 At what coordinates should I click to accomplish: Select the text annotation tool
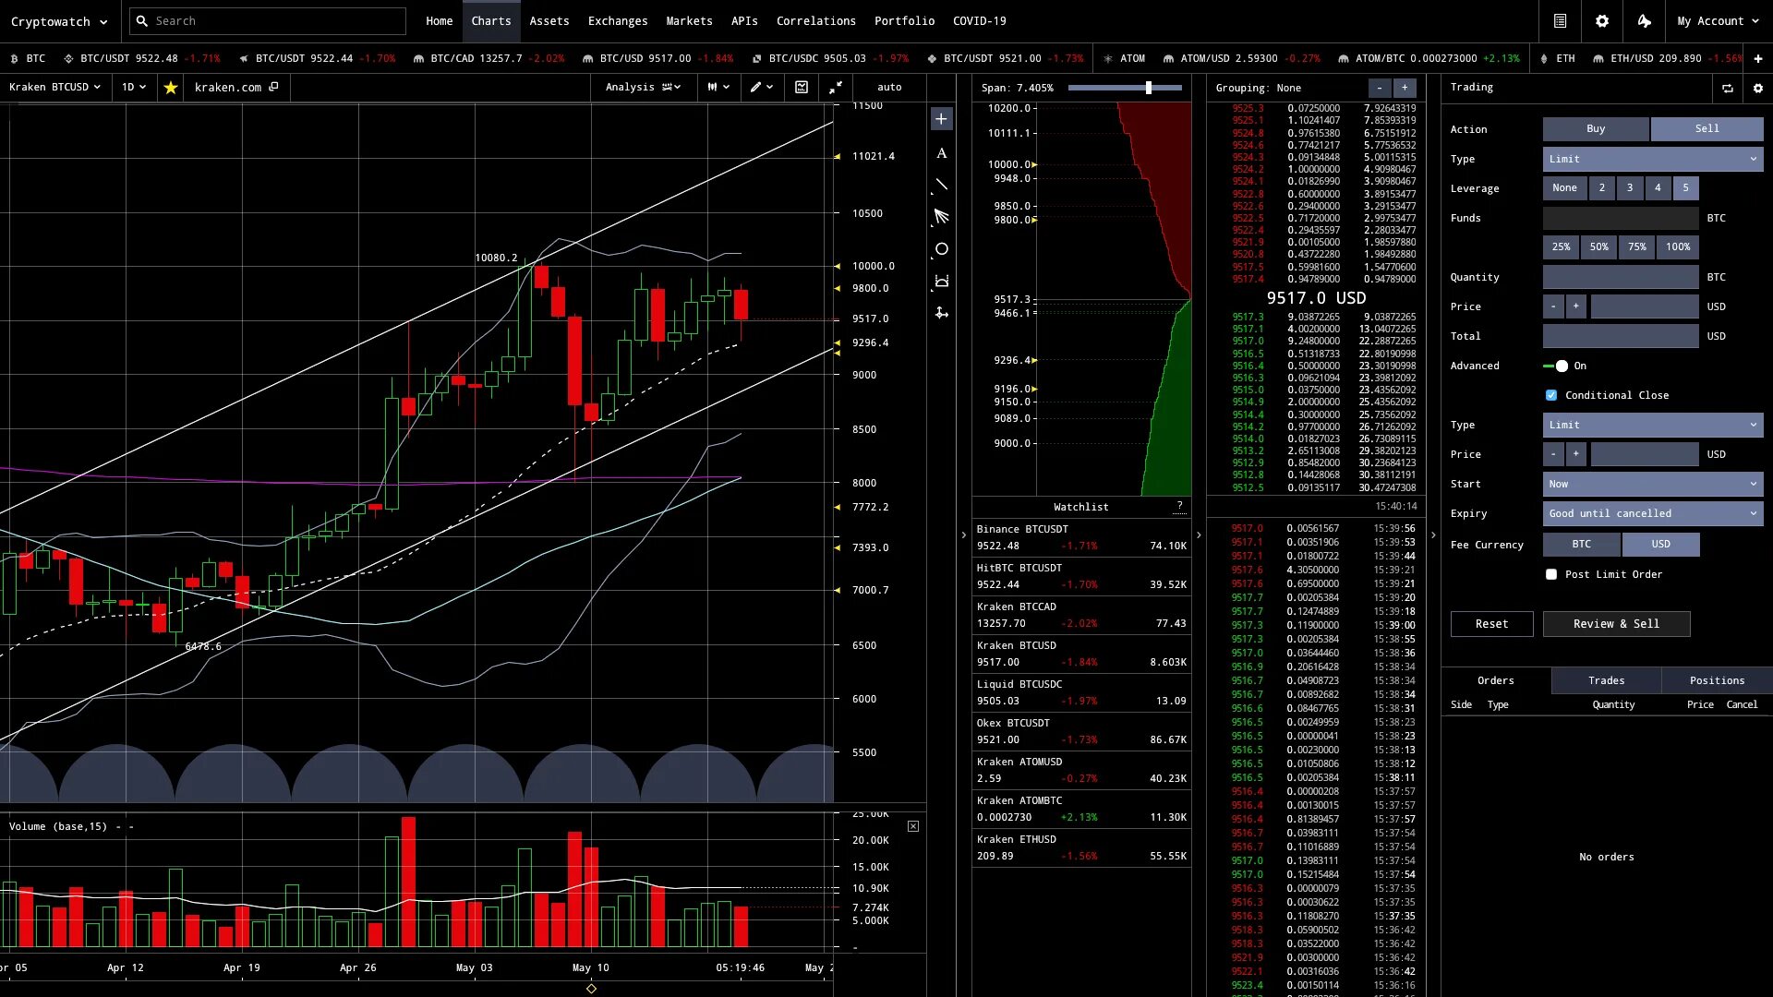pos(941,153)
